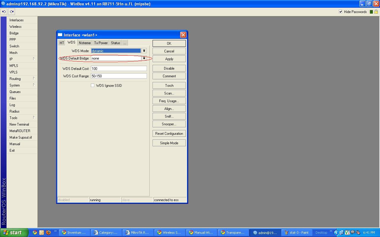Click the Interface wlan1 title bar icon
Screen dimensions: 380x237
coord(60,35)
